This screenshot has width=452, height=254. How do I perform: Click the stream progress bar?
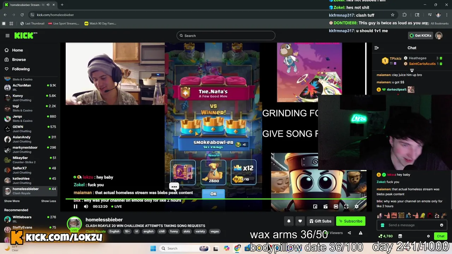pos(216,199)
